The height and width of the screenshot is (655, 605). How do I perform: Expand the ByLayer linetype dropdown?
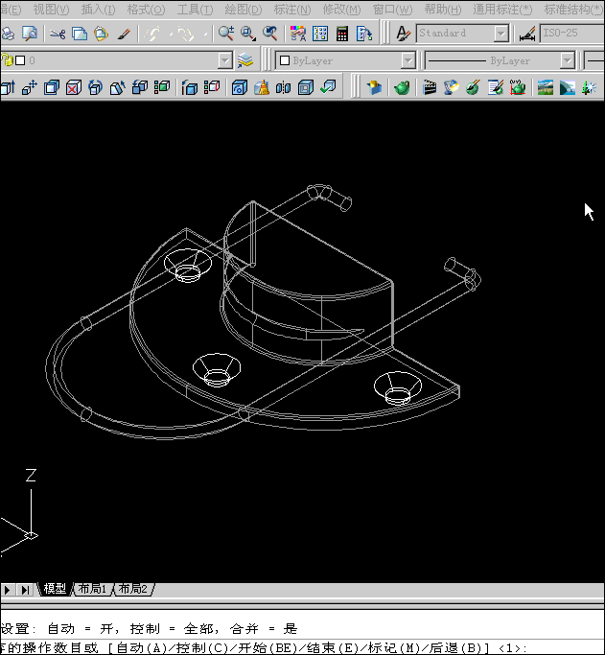567,60
